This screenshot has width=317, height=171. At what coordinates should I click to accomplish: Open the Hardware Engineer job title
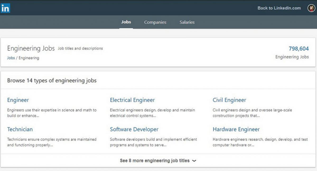click(236, 129)
